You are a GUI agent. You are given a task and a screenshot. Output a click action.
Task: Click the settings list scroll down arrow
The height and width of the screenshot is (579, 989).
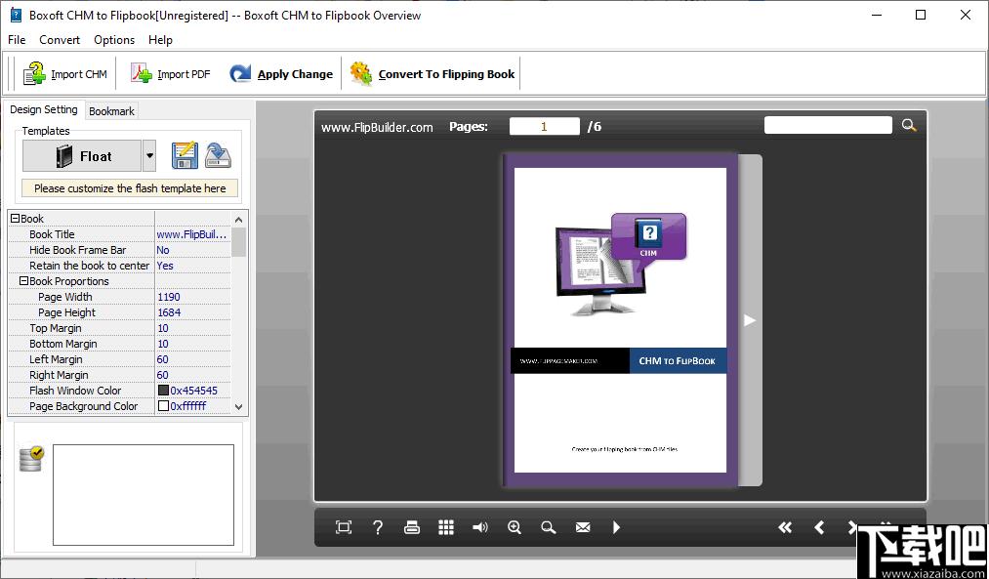pos(238,407)
